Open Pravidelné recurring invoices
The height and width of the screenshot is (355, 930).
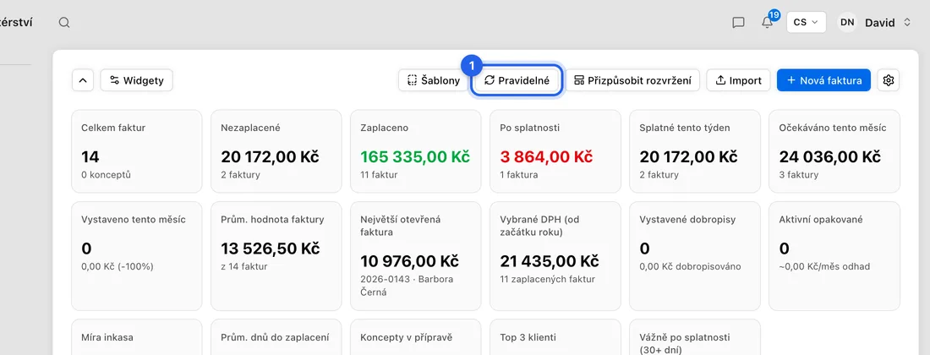click(517, 80)
